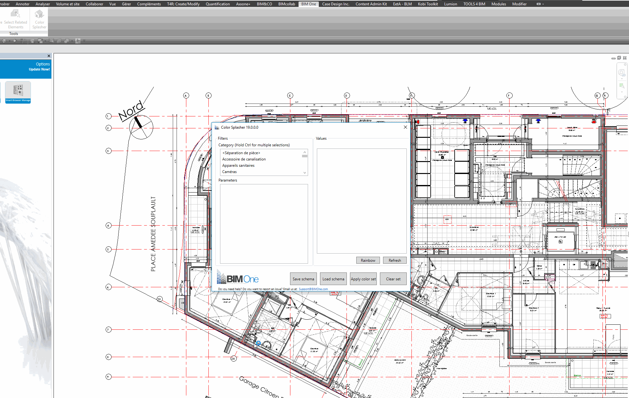Switch to the Kobi Toolkit tab

[428, 4]
